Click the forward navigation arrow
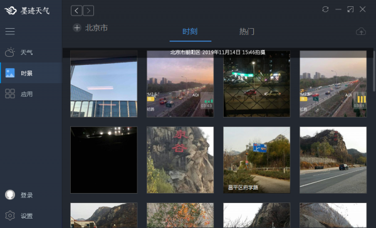 [88, 11]
